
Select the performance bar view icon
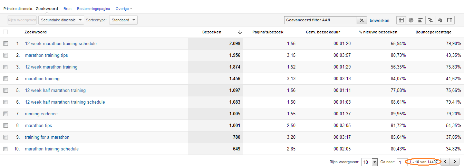[420, 20]
